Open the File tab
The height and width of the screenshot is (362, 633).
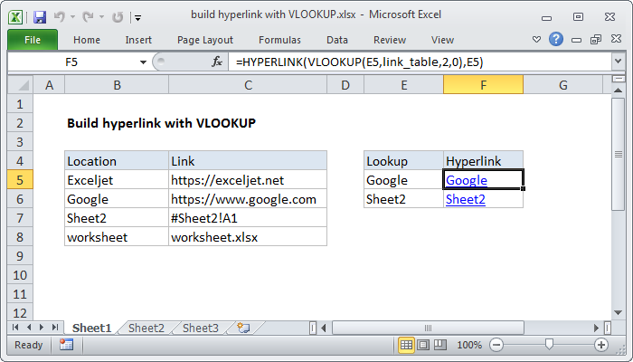(33, 40)
